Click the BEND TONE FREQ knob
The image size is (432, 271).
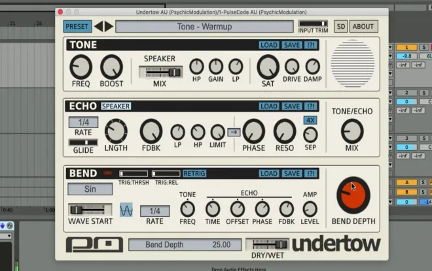tap(187, 209)
